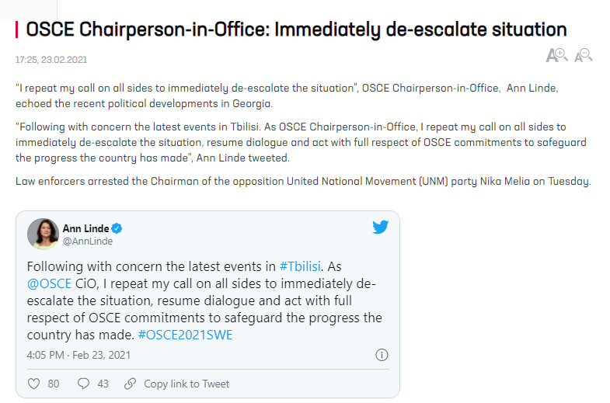The height and width of the screenshot is (403, 610).
Task: Open Twitter via the bird logo
Action: 380,227
